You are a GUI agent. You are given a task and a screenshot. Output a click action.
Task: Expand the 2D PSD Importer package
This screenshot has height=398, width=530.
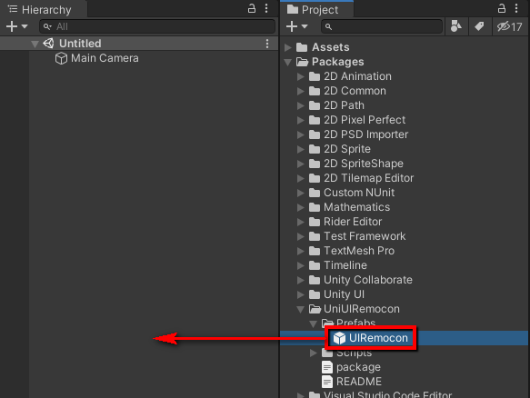[x=301, y=134]
